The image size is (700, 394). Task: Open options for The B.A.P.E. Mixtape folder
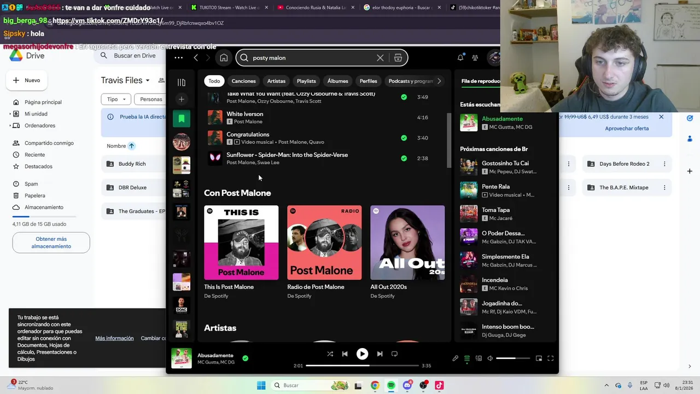tap(664, 187)
